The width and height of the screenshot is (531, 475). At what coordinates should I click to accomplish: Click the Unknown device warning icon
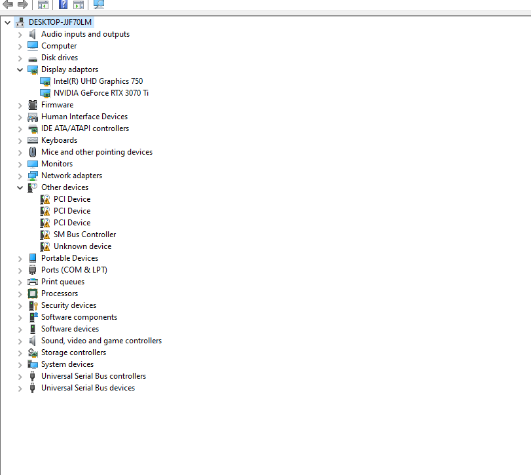[x=45, y=246]
